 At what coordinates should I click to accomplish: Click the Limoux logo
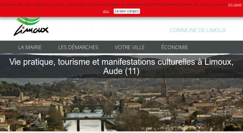tap(31, 27)
